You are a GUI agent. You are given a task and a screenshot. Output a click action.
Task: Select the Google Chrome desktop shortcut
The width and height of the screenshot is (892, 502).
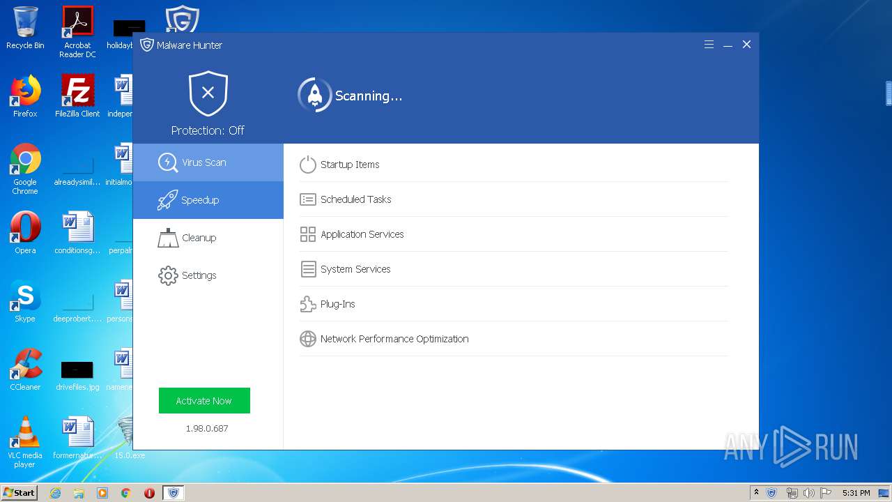point(25,169)
